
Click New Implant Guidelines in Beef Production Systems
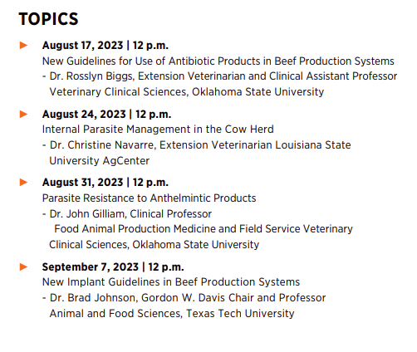point(171,282)
